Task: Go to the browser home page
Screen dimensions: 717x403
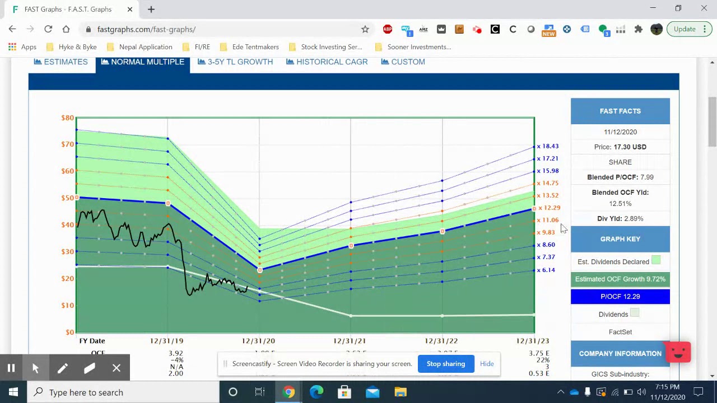Action: 66,29
